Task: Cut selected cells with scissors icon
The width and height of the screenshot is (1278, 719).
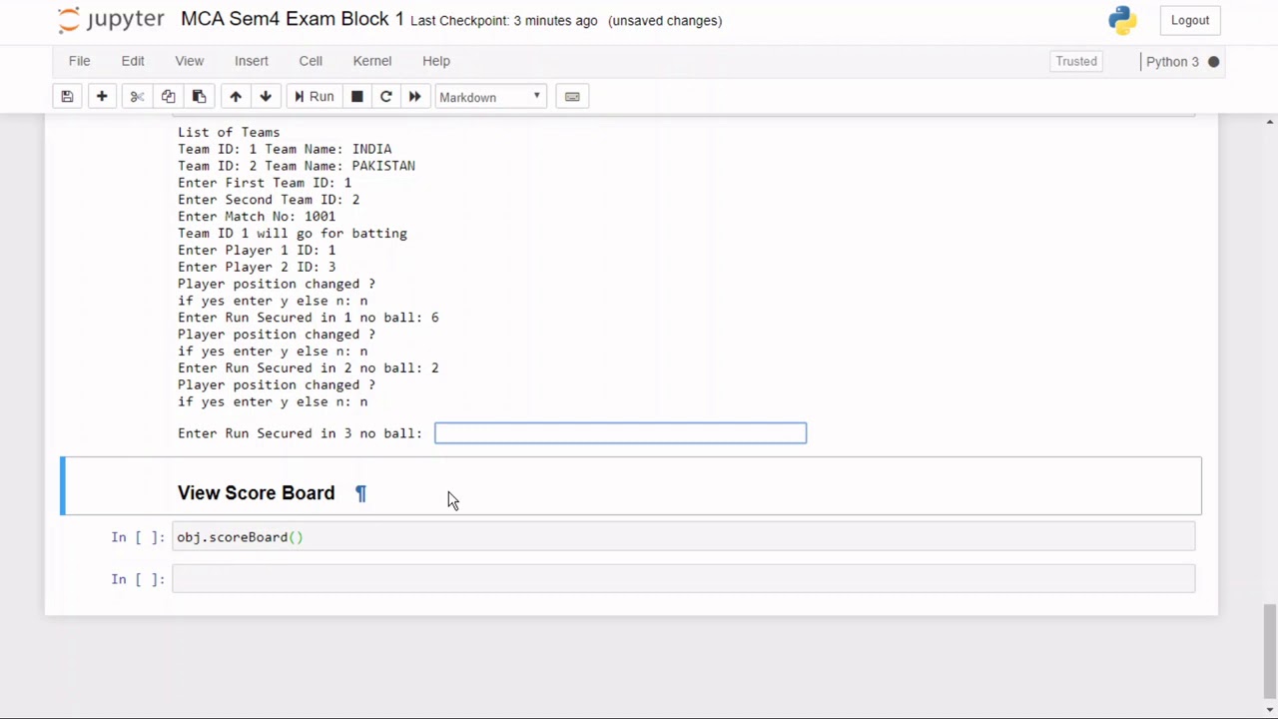Action: pyautogui.click(x=137, y=97)
